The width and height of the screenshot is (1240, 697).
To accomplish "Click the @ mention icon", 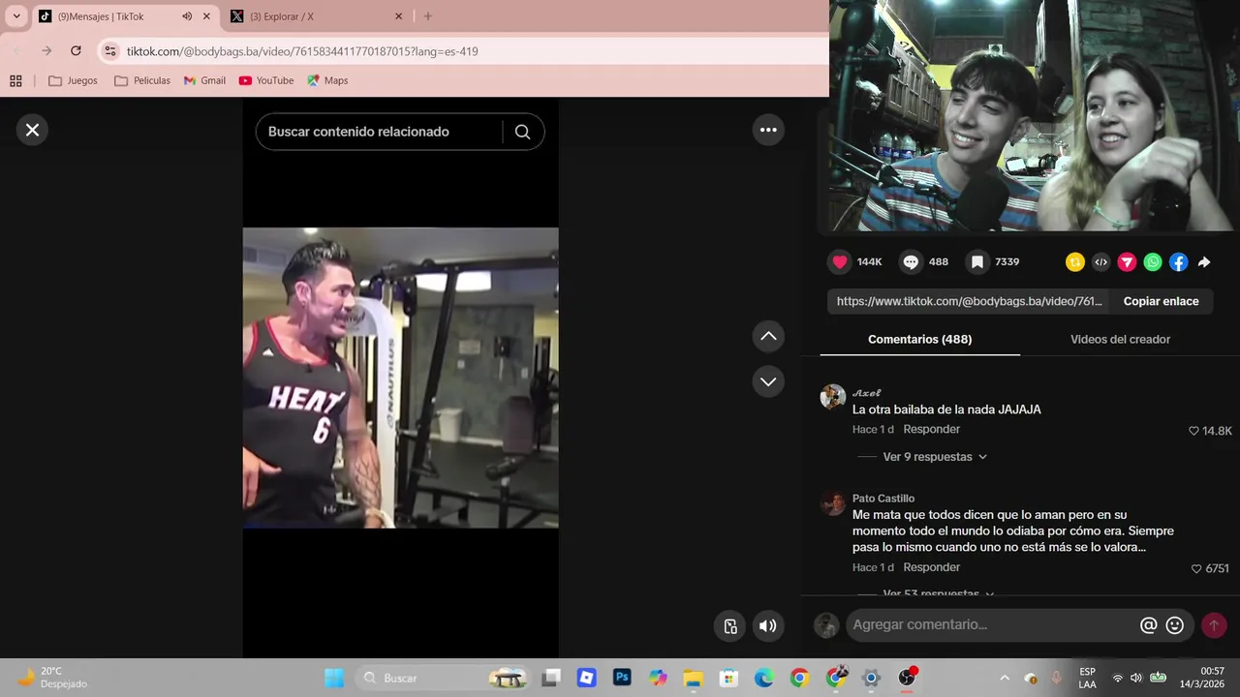I will tap(1149, 625).
